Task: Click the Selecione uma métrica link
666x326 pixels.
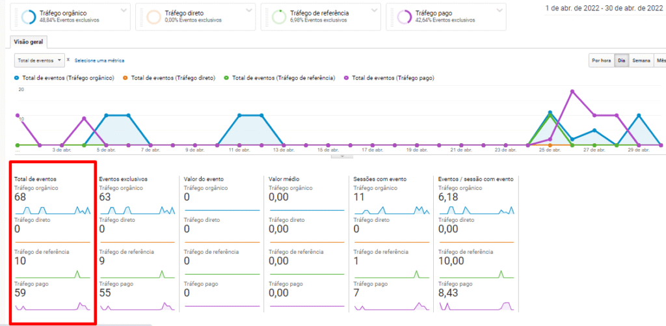Action: [x=100, y=61]
